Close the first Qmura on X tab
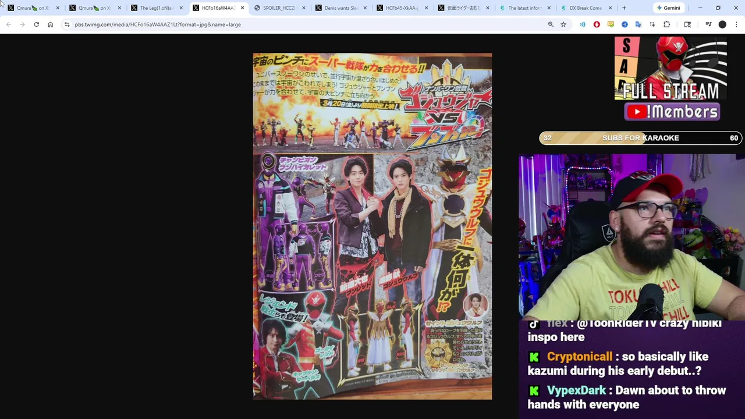Screen dimensions: 745x419 click(x=58, y=8)
